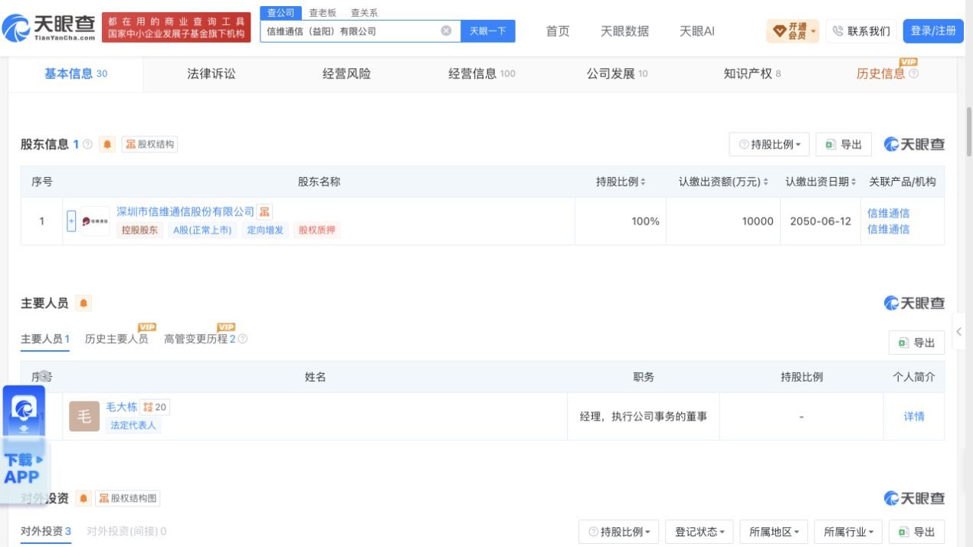The height and width of the screenshot is (547, 973).
Task: Click the help question icon next to 股东信息
Action: [x=87, y=144]
